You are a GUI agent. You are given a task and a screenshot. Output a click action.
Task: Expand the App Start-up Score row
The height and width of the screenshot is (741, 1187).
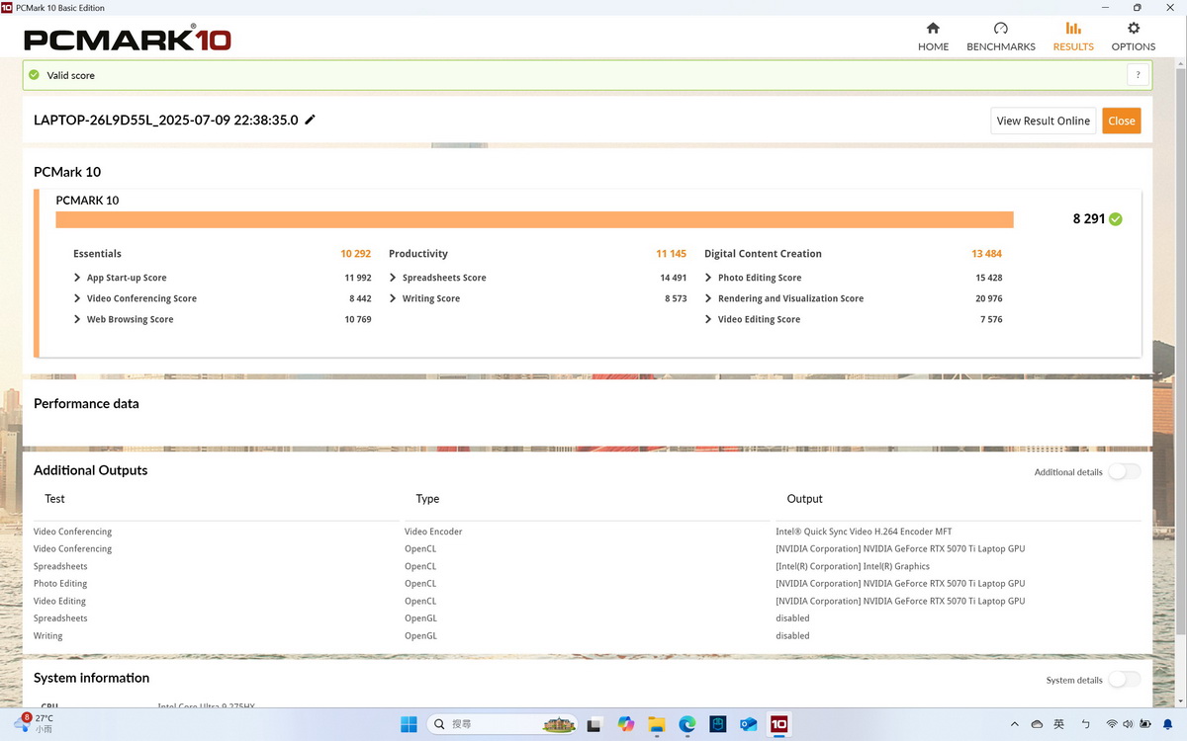tap(77, 278)
